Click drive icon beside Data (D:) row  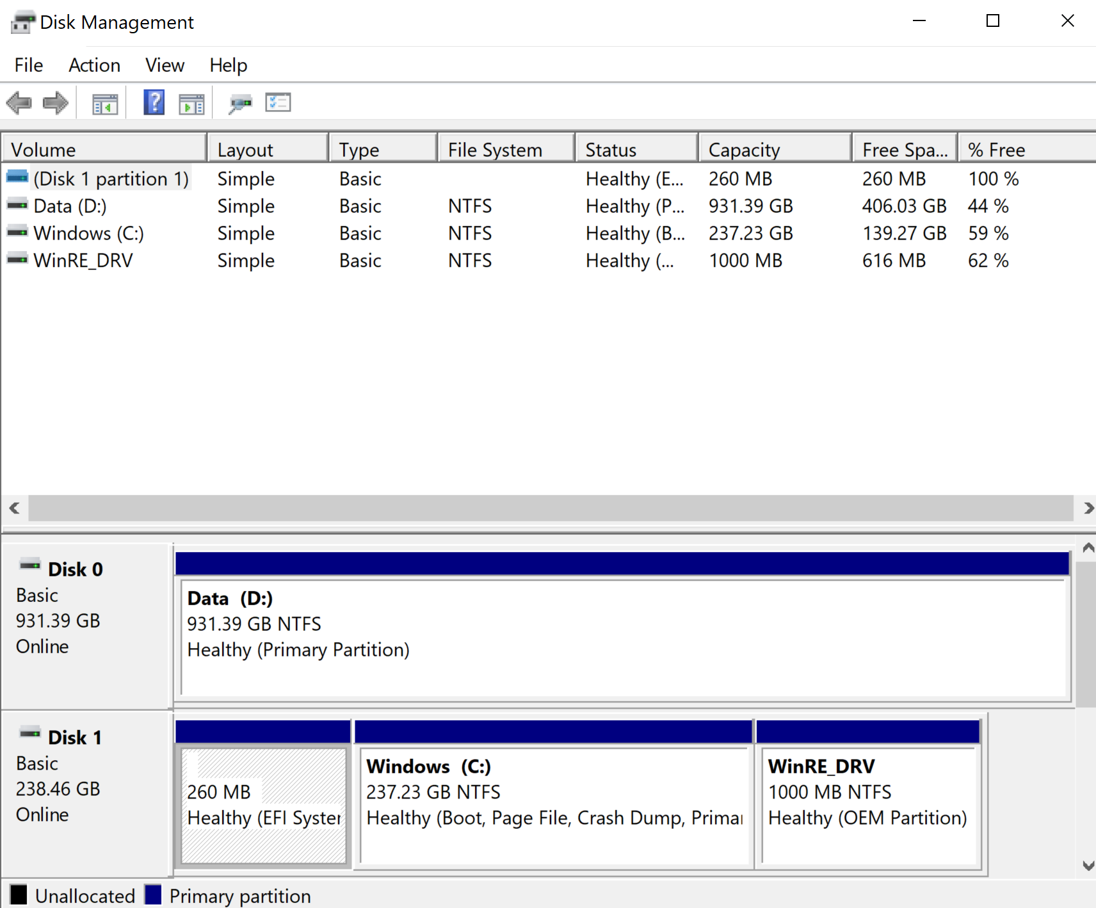point(17,205)
